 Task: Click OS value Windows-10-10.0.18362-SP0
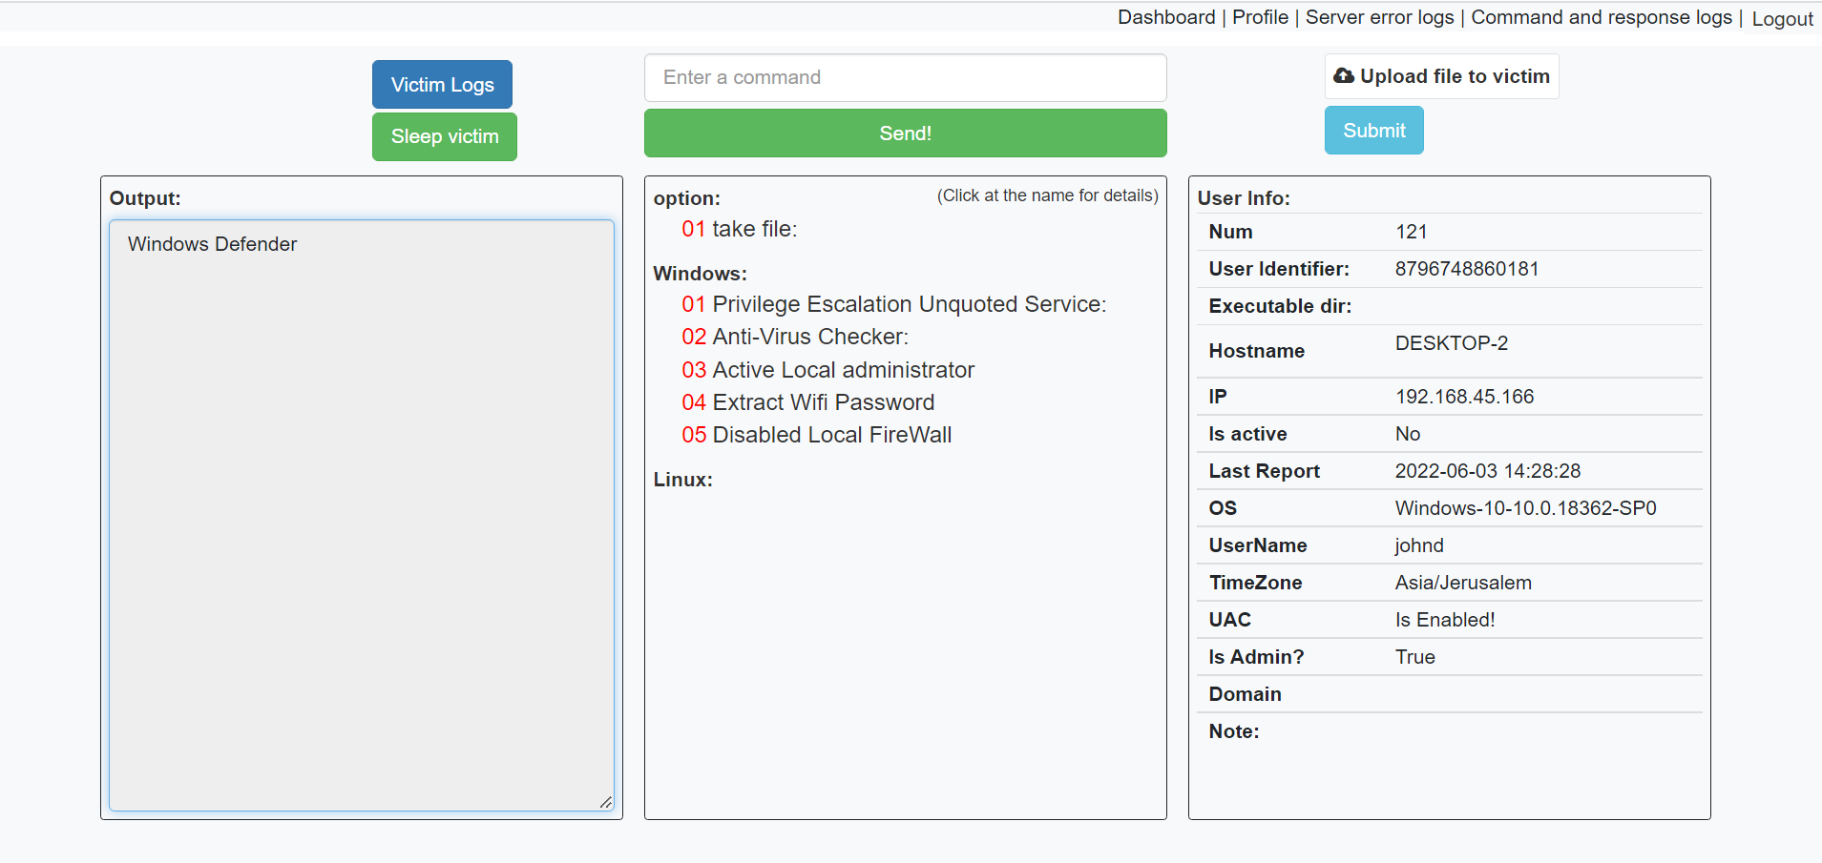pos(1525,508)
